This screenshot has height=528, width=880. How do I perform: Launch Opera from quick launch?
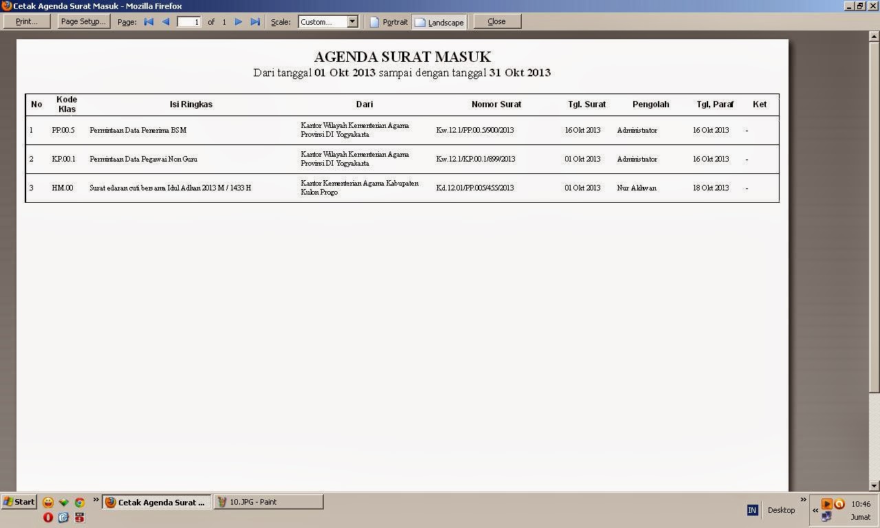click(x=48, y=517)
